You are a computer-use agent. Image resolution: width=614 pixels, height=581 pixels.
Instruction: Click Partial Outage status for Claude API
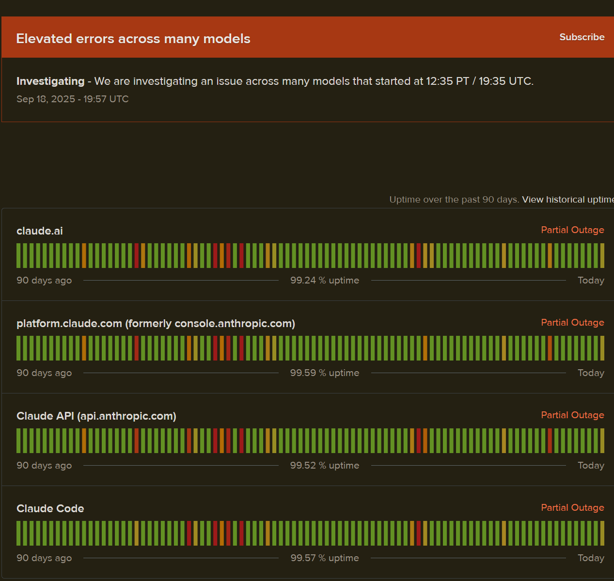point(572,415)
